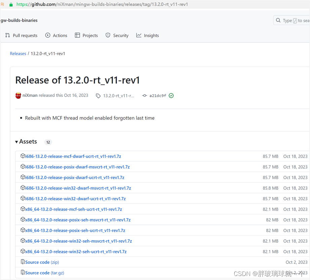Download x86_64-13.2.0-release-win32-seh-msvcrt-rt_v11-rev1.7z
310x280 pixels.
79,241
